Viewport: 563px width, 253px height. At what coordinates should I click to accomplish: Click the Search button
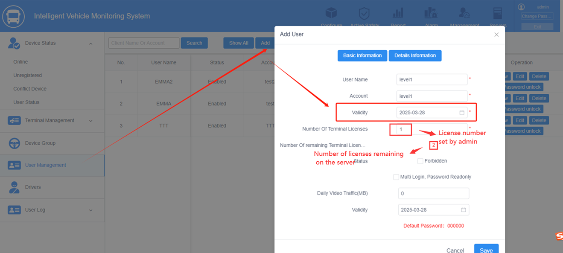[194, 43]
